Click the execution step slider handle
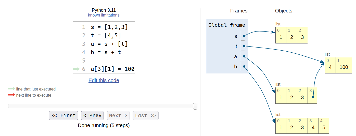 coord(195,106)
